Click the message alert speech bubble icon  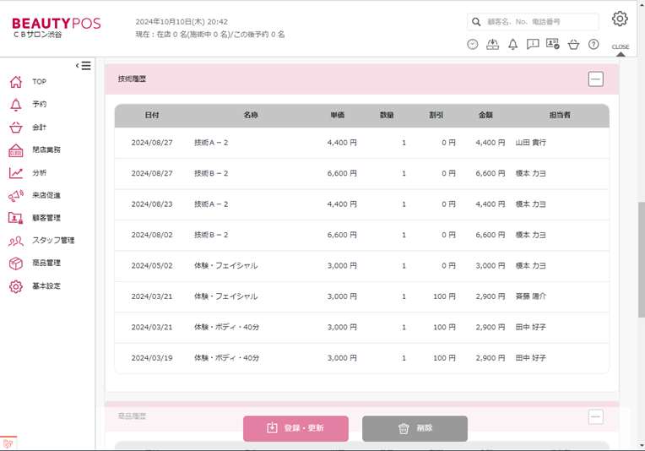[533, 45]
